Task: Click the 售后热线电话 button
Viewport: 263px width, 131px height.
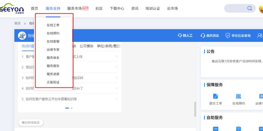Action: point(31,123)
